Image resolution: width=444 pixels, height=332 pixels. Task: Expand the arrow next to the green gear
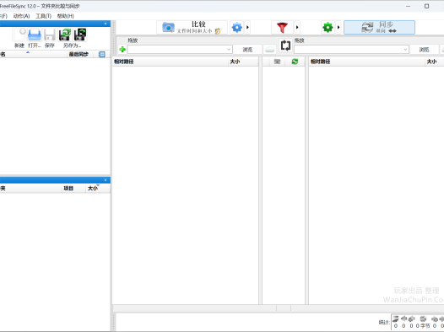[x=338, y=28]
